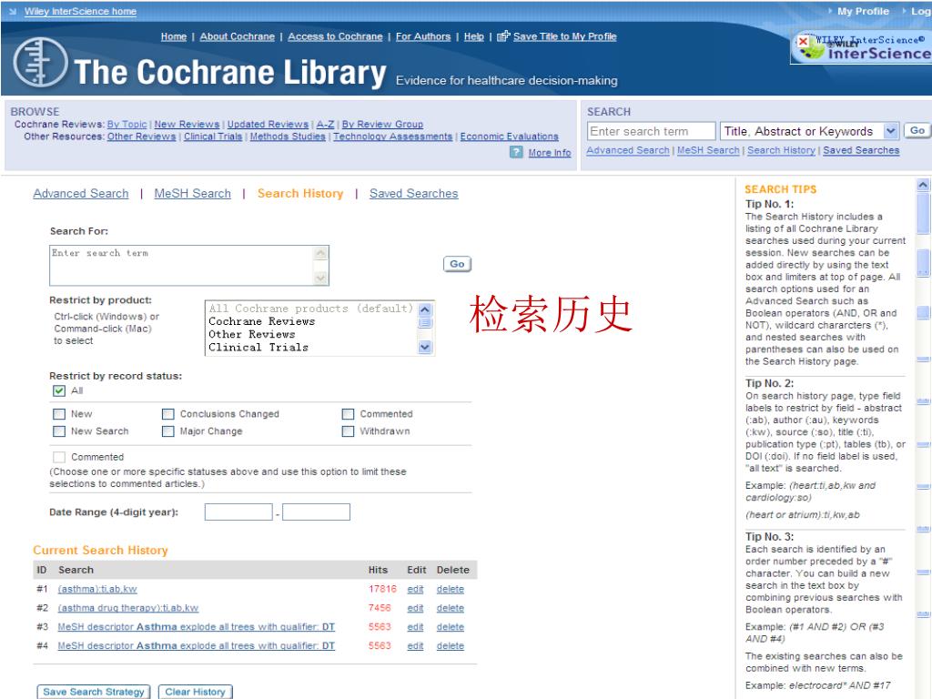This screenshot has width=932, height=699.
Task: Click the Search For text area
Action: (x=189, y=265)
